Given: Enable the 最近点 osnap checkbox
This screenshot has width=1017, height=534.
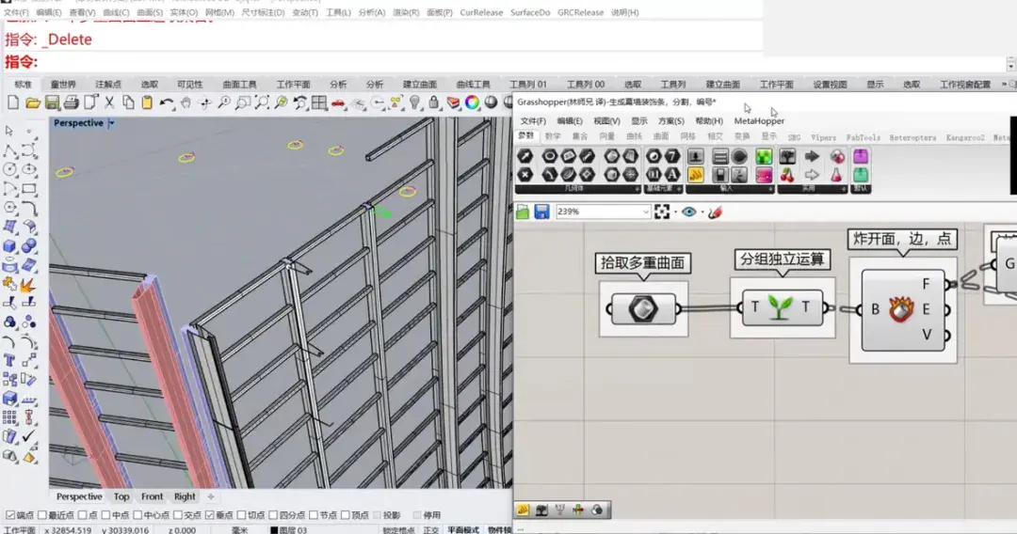Looking at the screenshot, I should tap(42, 515).
